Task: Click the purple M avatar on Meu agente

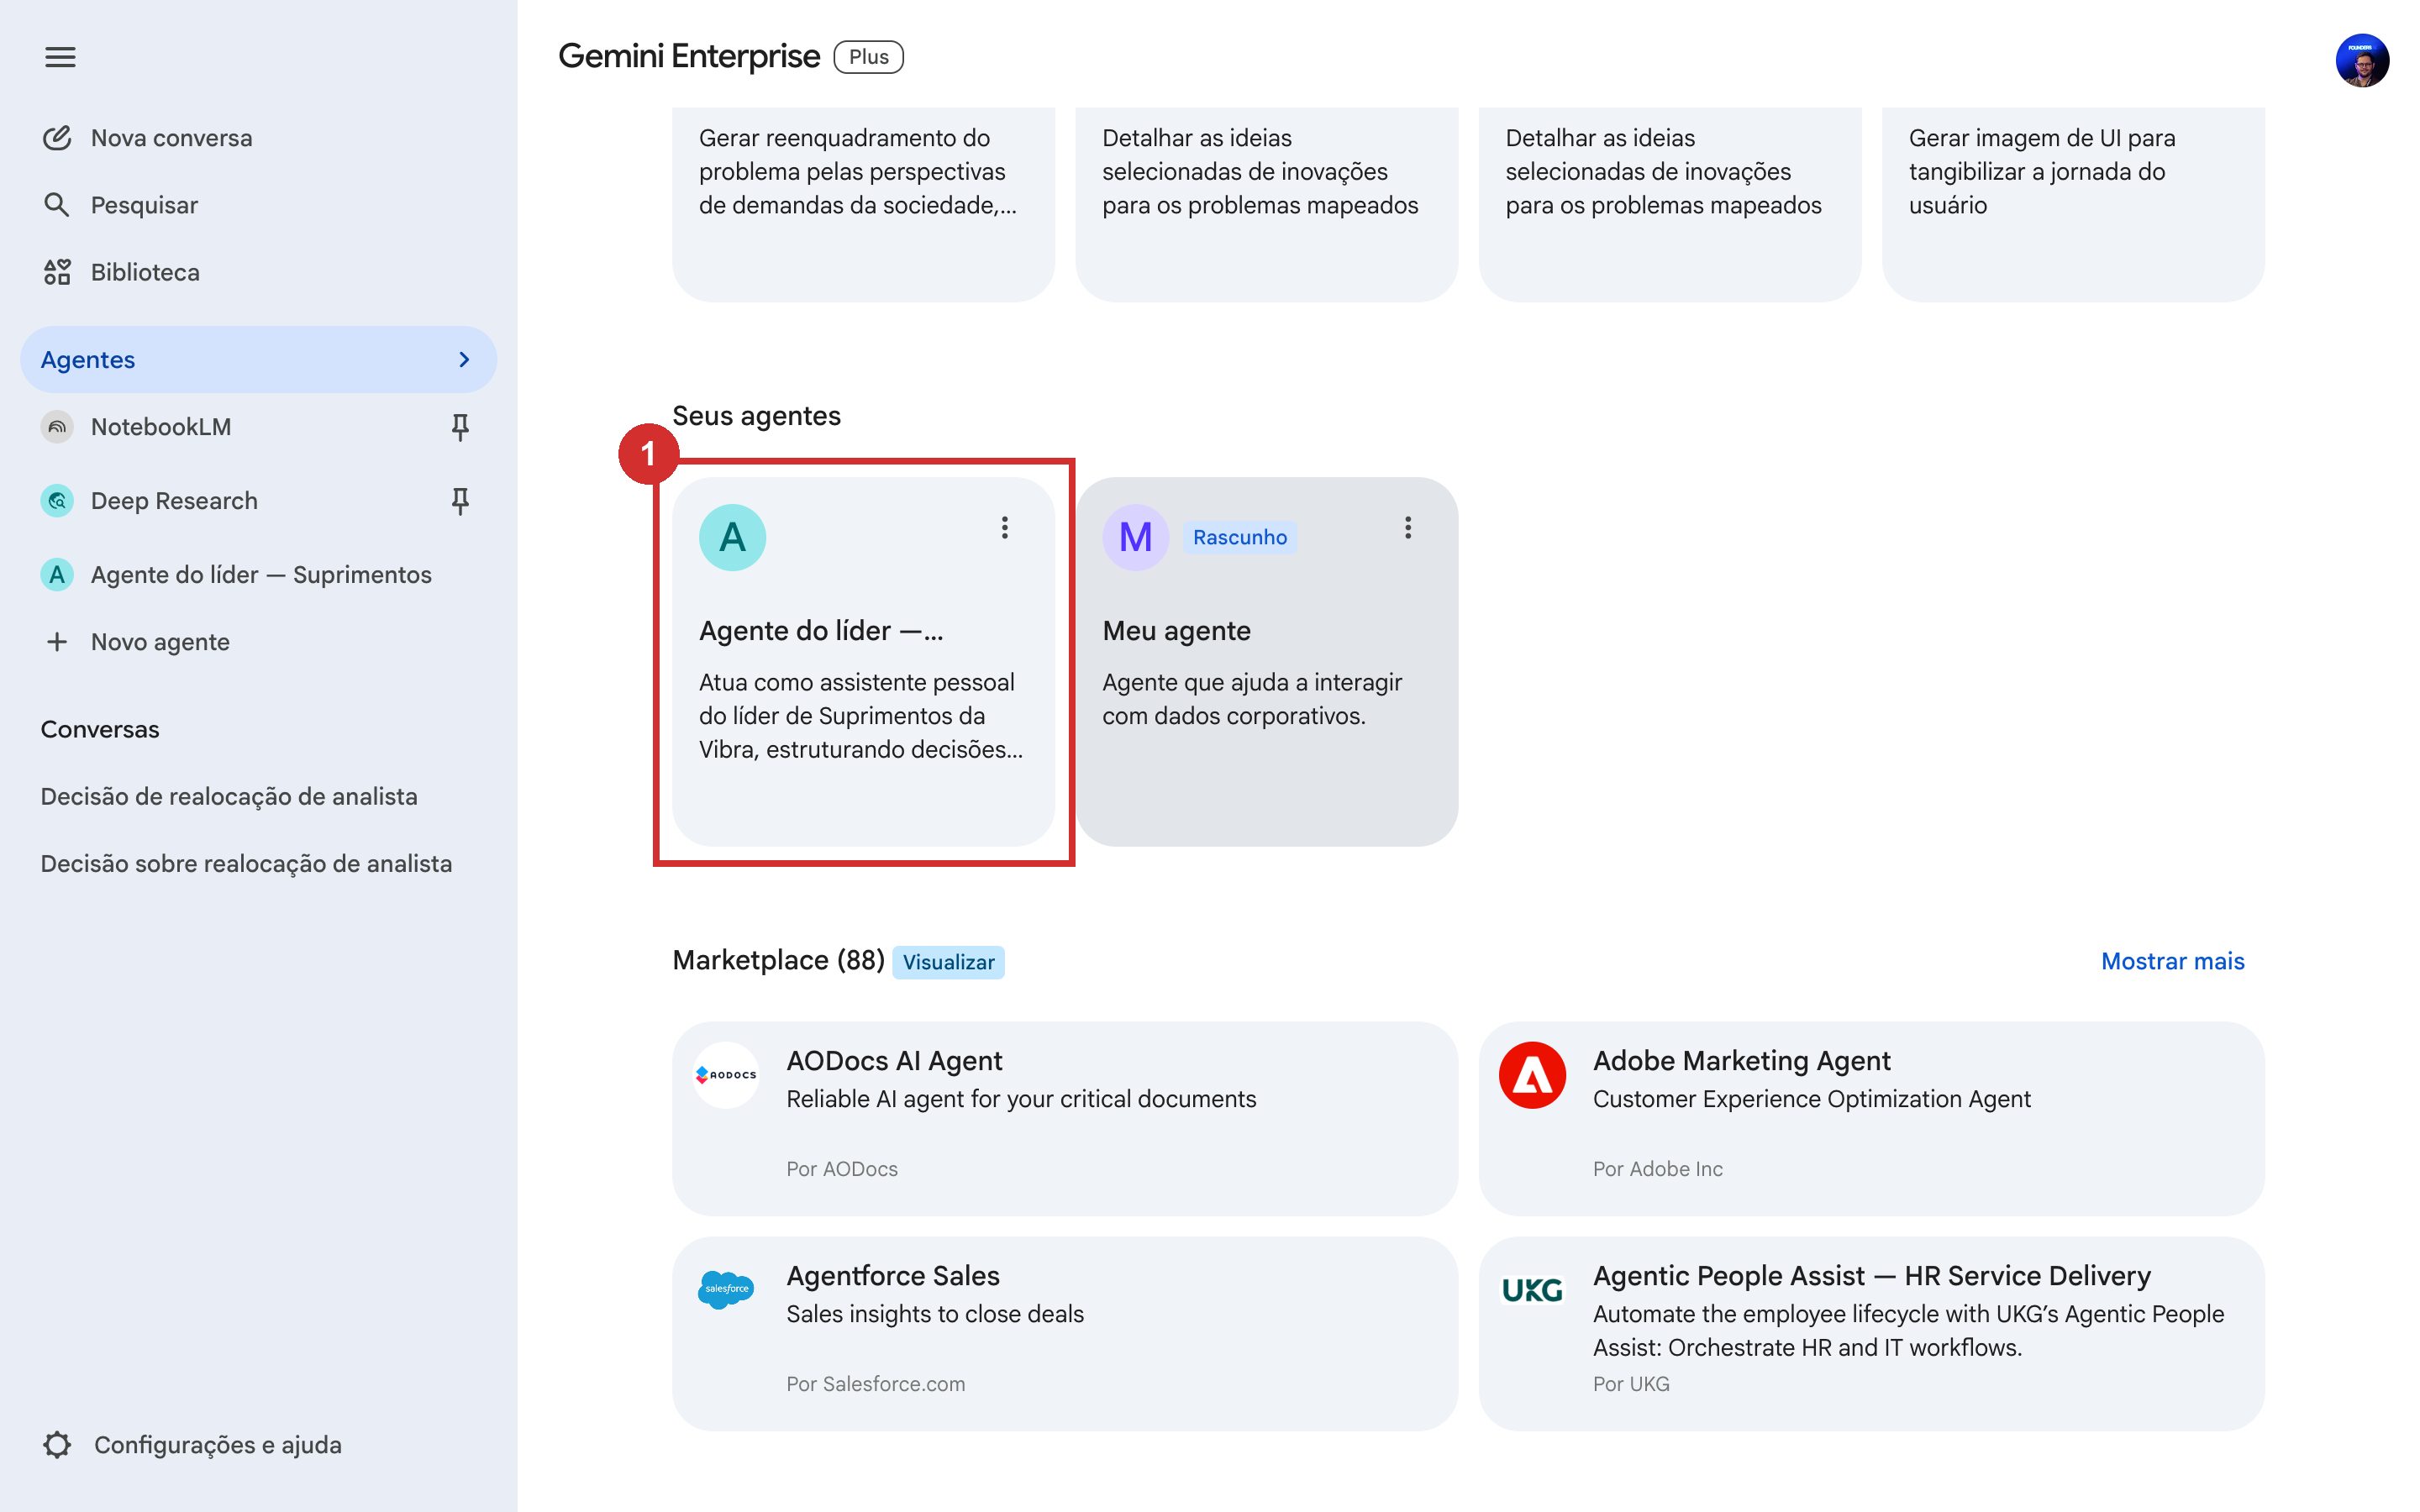Action: [1136, 538]
